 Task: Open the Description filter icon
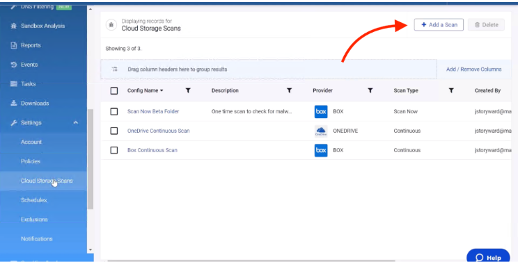click(289, 90)
